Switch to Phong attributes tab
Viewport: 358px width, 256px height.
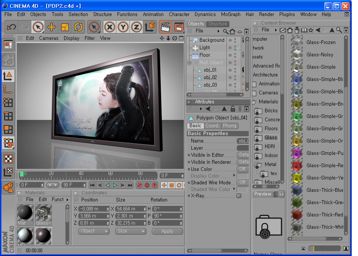pyautogui.click(x=229, y=126)
